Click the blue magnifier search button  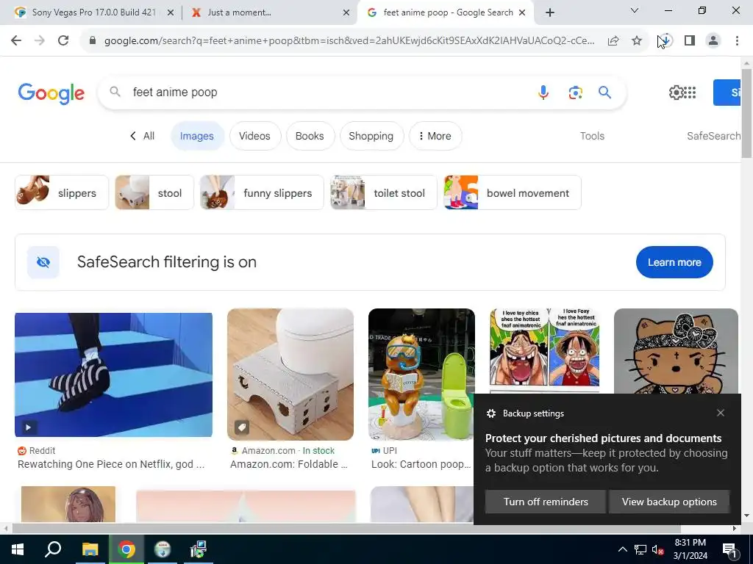tap(604, 92)
